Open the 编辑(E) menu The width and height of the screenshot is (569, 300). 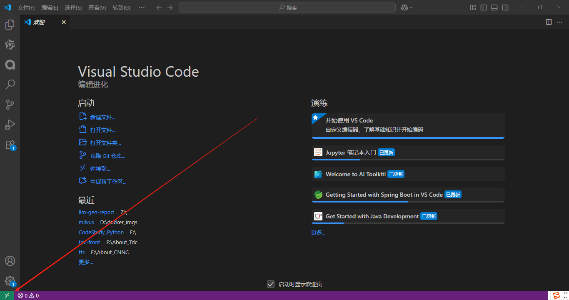pos(50,7)
